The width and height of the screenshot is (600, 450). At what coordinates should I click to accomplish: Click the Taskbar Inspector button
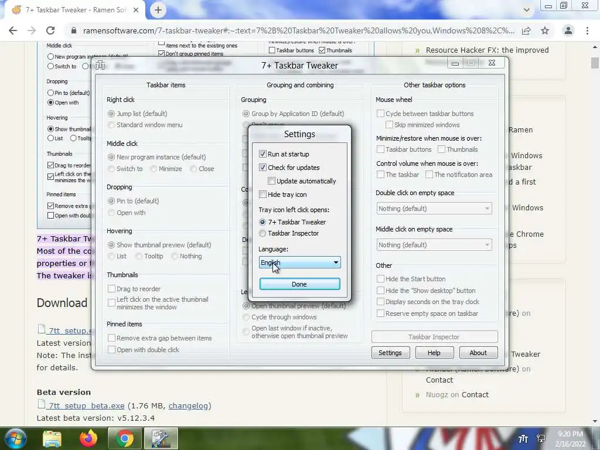tap(434, 337)
